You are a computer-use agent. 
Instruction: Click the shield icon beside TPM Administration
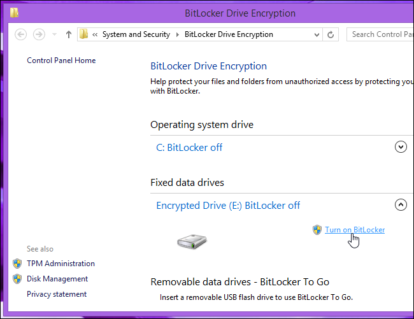[17, 264]
